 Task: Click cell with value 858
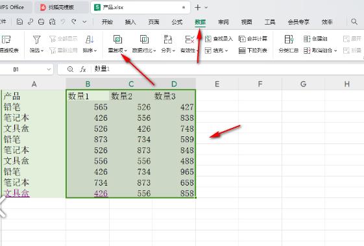[174, 193]
